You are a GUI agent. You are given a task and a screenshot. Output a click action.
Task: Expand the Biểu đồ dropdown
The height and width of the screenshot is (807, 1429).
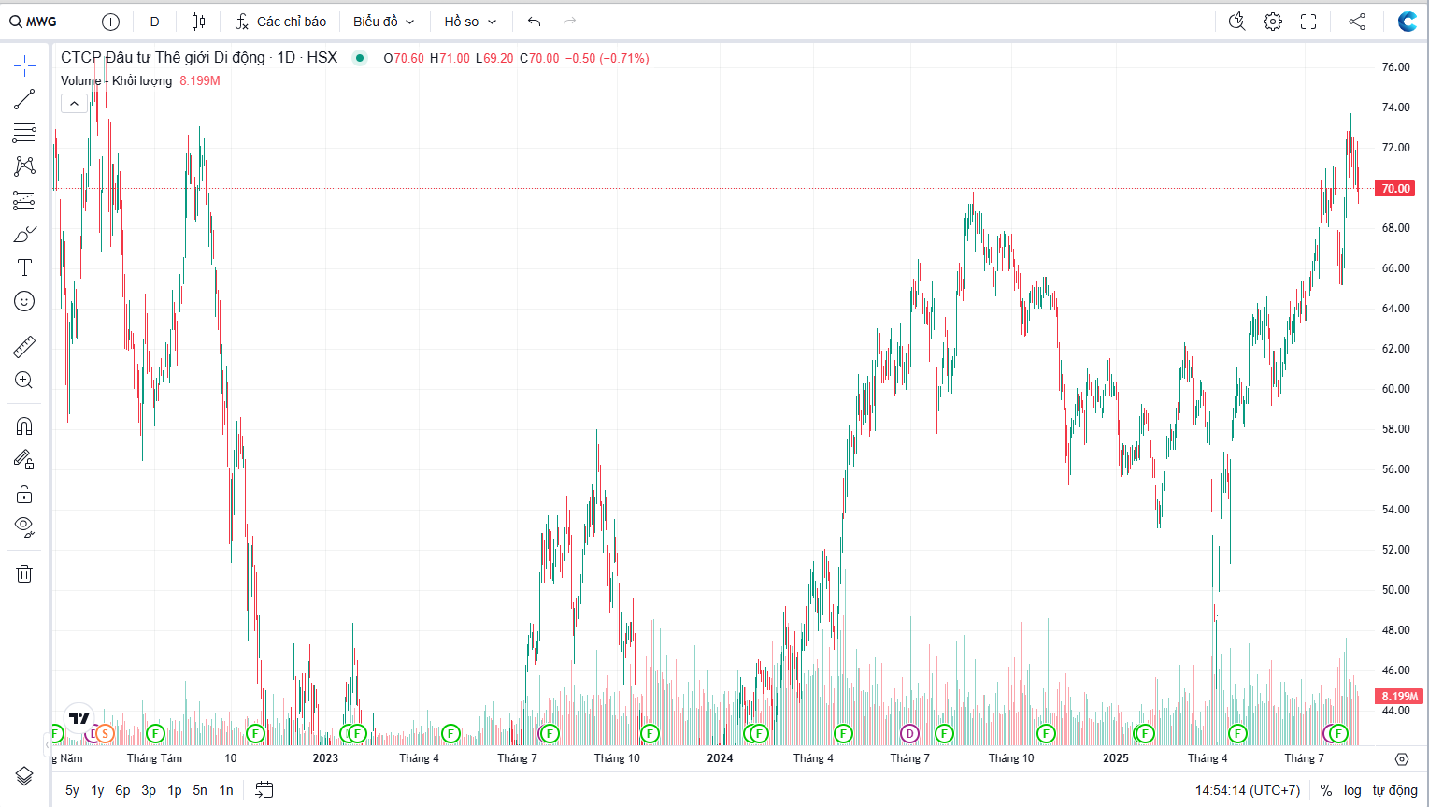click(383, 22)
